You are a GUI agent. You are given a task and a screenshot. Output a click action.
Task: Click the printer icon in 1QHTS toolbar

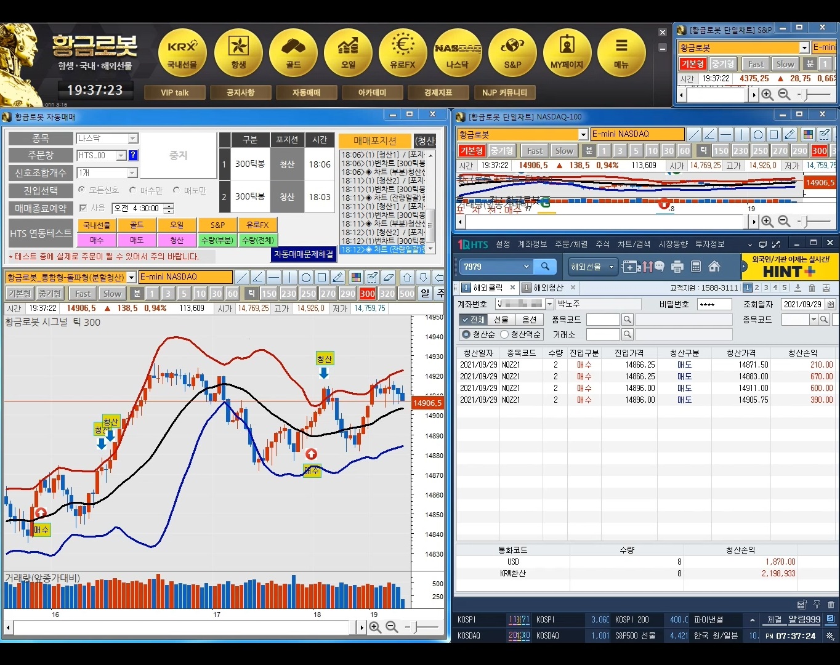677,267
